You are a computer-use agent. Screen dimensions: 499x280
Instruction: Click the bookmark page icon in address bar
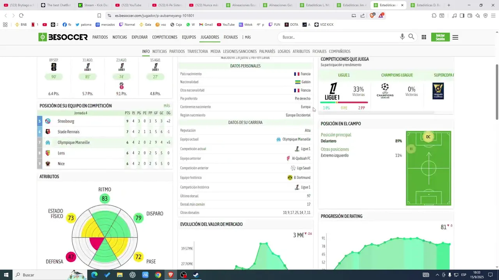[99, 16]
